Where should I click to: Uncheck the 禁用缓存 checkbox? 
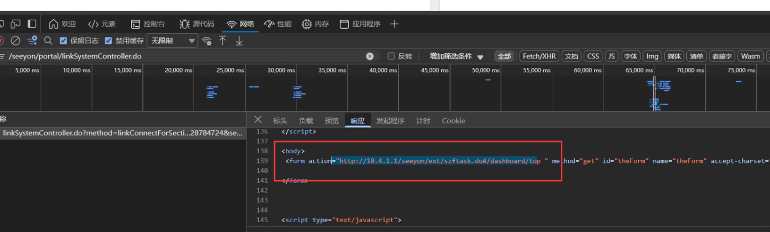point(109,41)
